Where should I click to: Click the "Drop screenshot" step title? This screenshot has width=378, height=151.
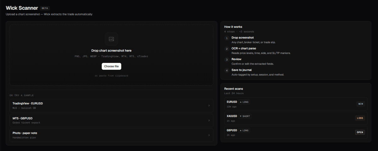[243, 37]
